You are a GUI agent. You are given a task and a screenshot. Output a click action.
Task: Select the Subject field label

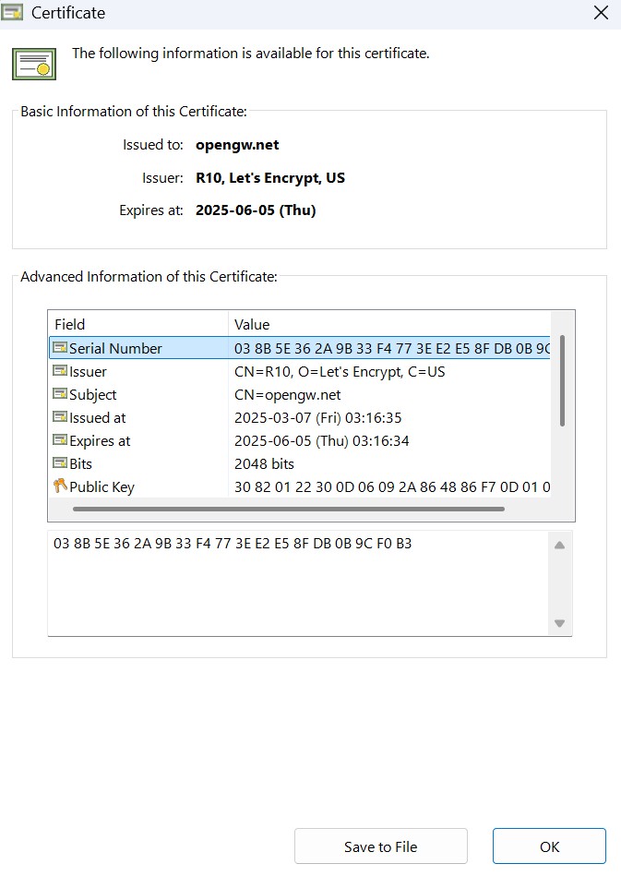pyautogui.click(x=92, y=394)
